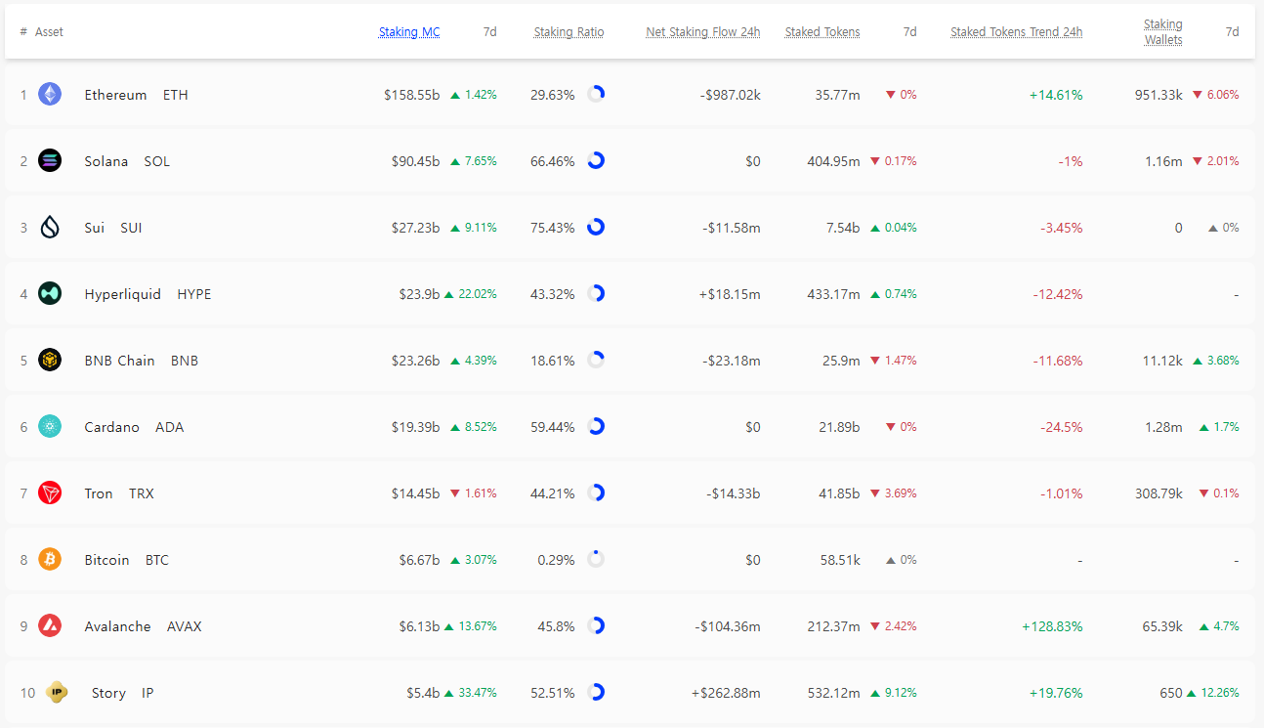
Task: Click Cardano's staking ratio ring icon
Action: click(596, 426)
